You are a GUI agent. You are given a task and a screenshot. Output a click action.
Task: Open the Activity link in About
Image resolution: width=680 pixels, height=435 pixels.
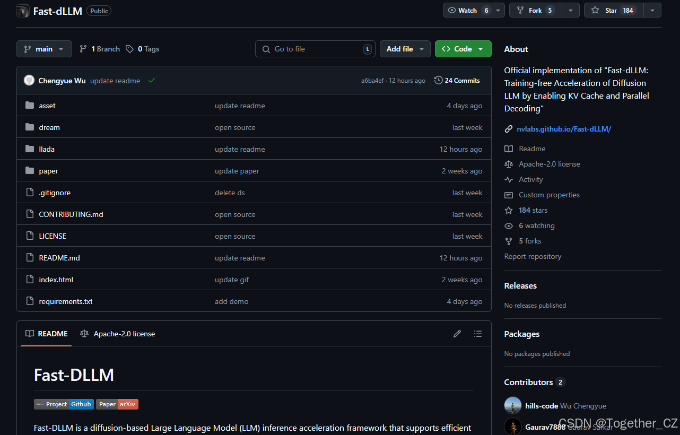(x=531, y=179)
